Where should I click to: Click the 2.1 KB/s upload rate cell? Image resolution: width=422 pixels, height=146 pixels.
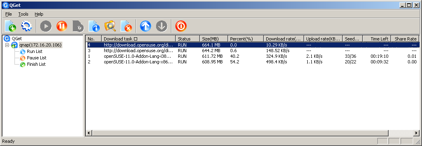[314, 57]
